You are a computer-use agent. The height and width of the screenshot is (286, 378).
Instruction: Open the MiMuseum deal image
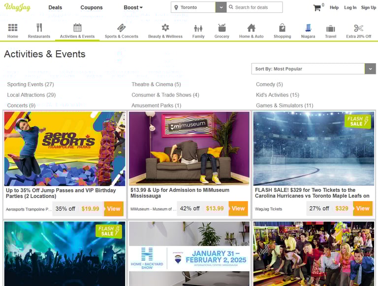pyautogui.click(x=189, y=148)
